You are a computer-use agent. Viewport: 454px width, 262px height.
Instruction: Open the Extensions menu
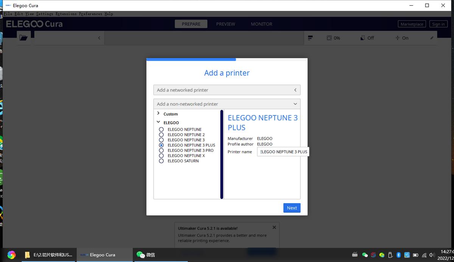(66, 14)
